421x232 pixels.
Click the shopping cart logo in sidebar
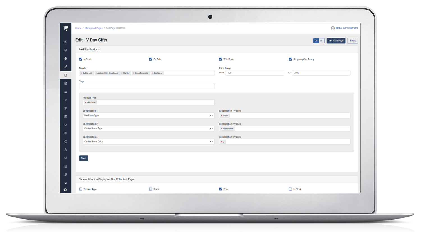(x=66, y=28)
